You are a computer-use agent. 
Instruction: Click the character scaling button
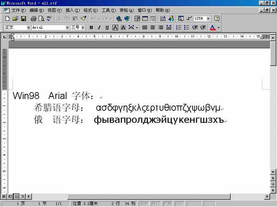131,28
